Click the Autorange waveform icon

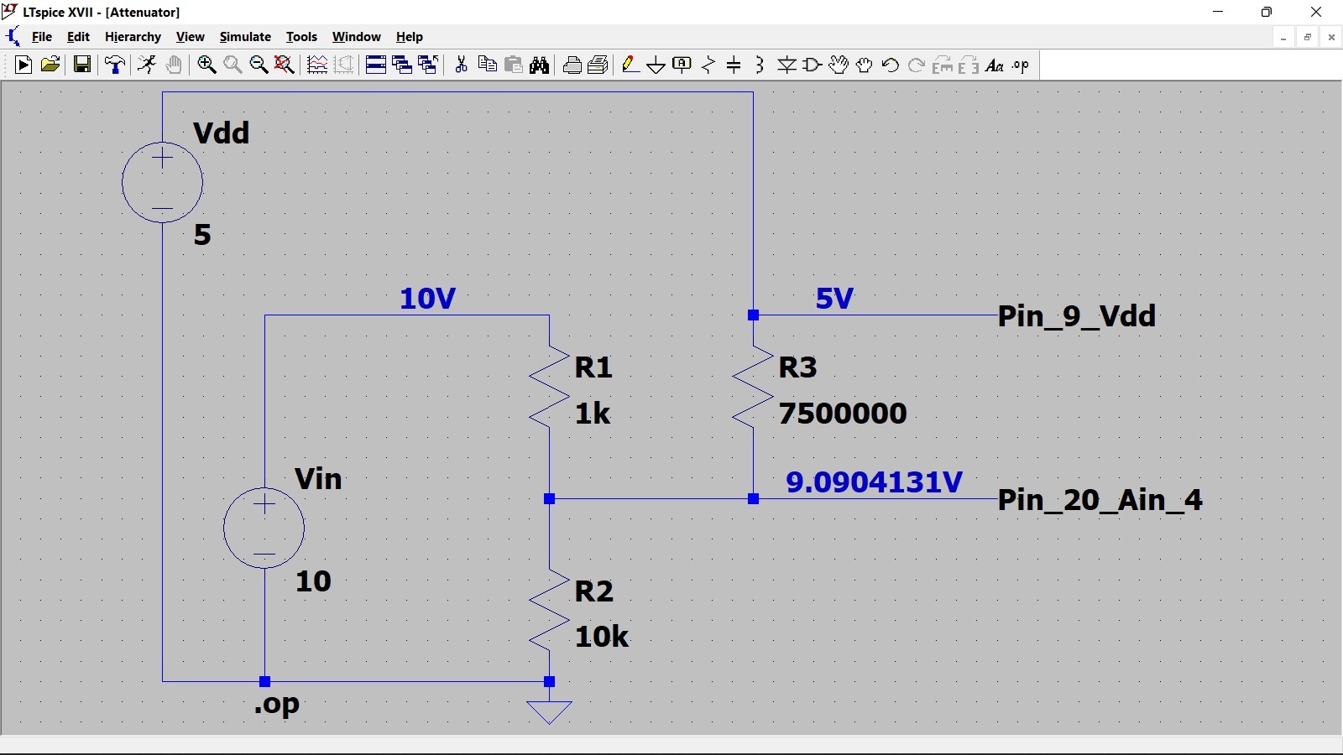tap(317, 65)
